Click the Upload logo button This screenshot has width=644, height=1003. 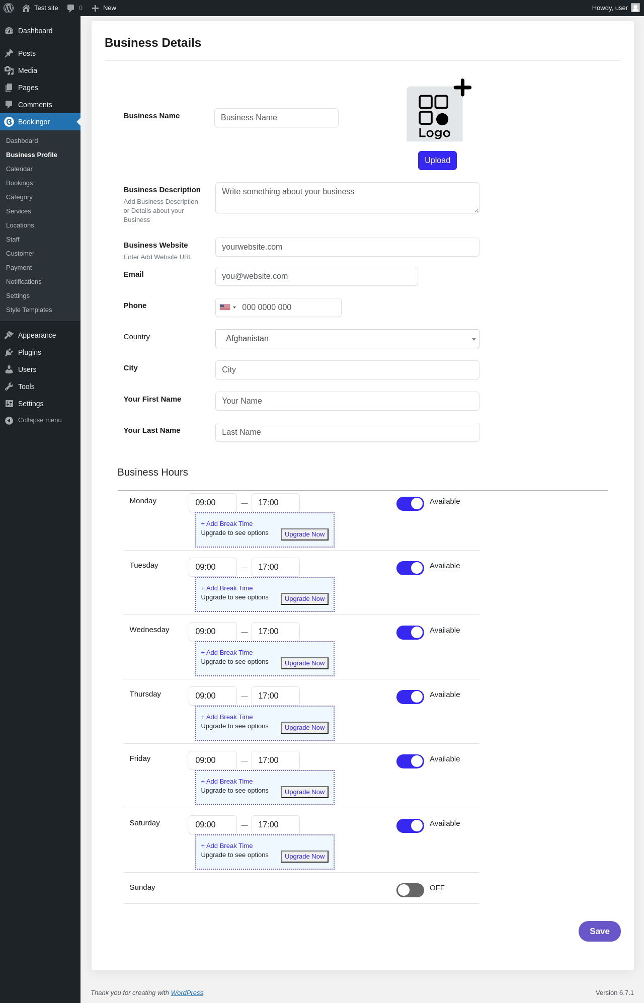(x=437, y=161)
